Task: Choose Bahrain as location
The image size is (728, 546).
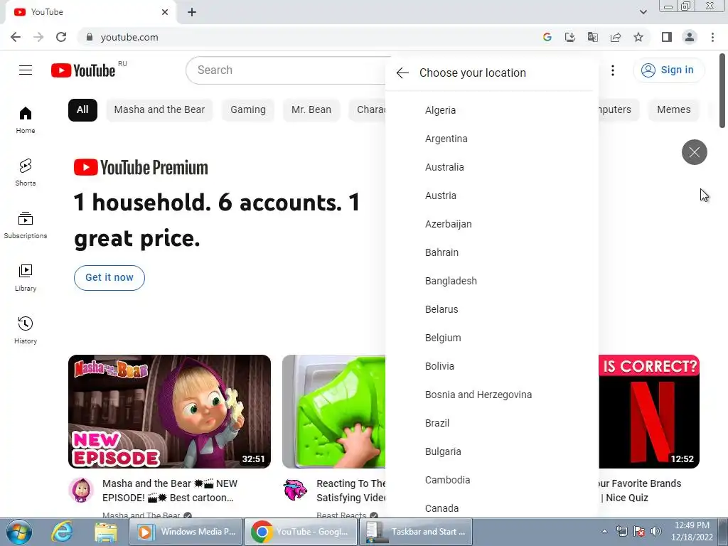Action: click(492, 252)
